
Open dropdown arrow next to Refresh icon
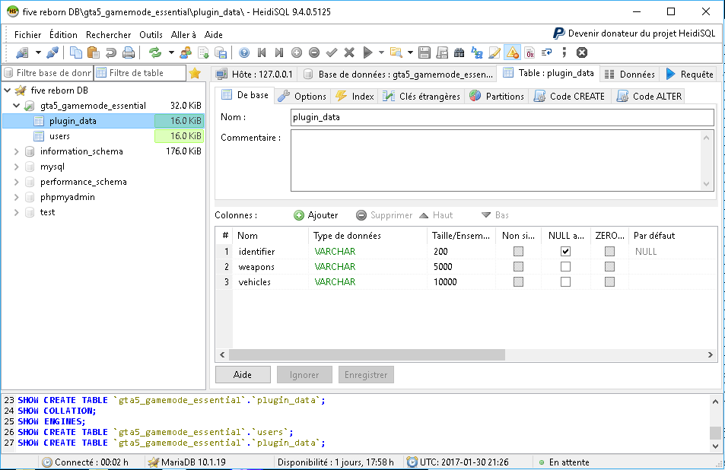[171, 52]
